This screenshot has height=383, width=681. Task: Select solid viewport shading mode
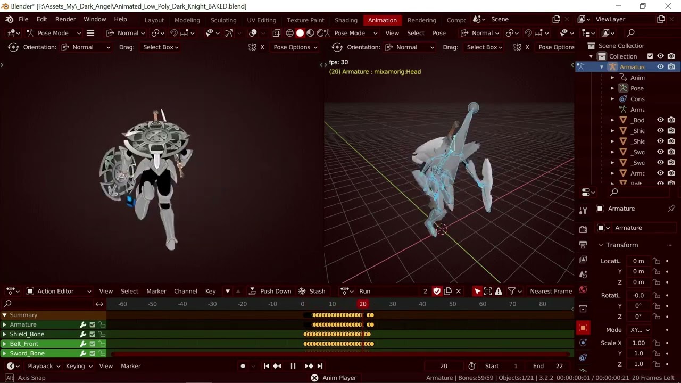pyautogui.click(x=300, y=33)
